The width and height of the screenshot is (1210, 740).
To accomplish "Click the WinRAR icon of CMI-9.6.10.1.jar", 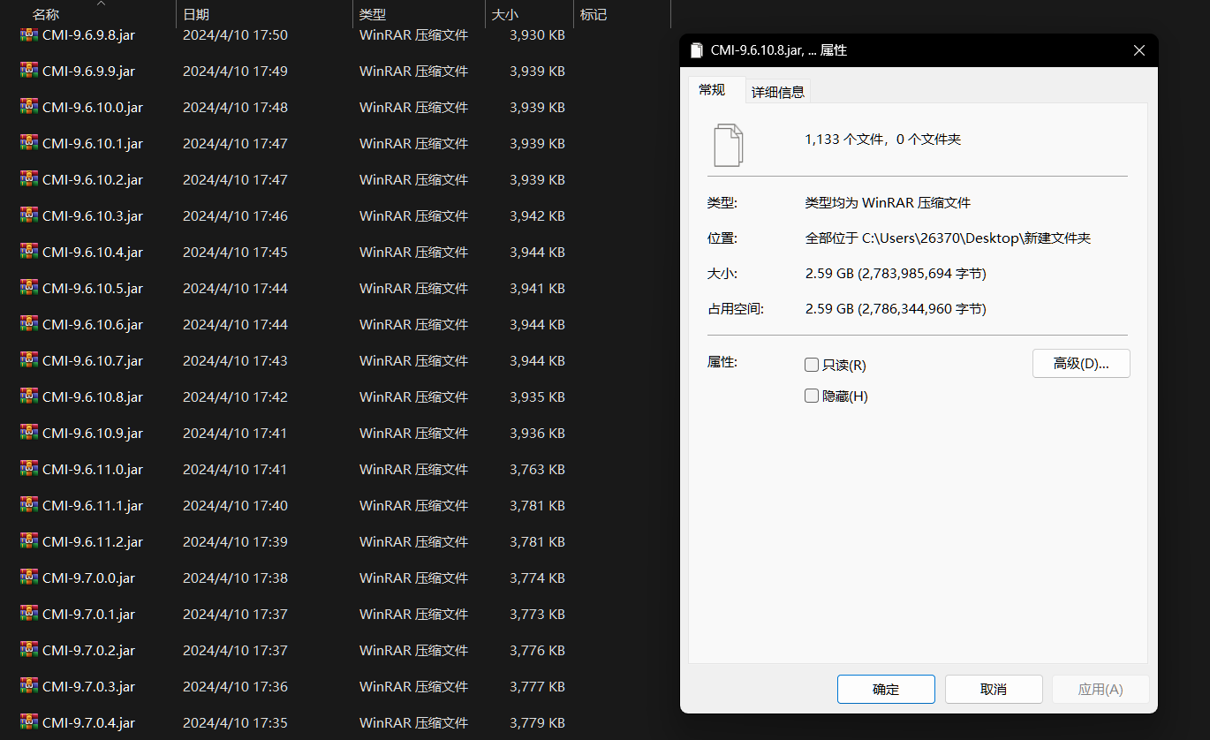I will [29, 142].
